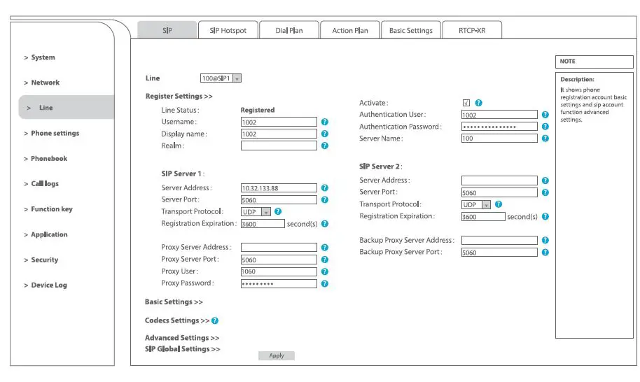This screenshot has height=382, width=640.
Task: Click help icon next to Username field
Action: [x=324, y=122]
